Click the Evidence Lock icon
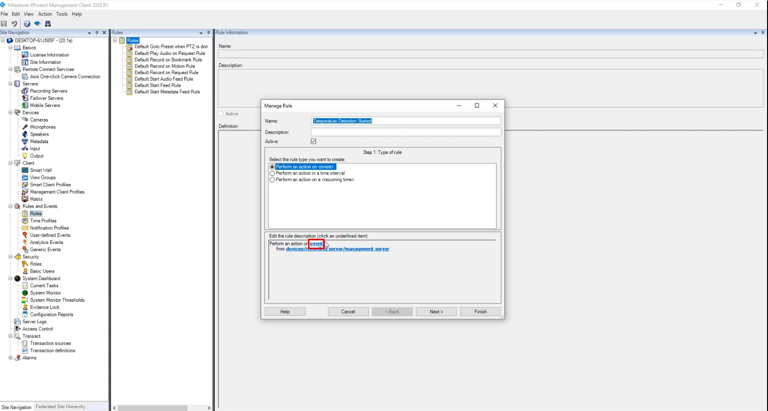 tap(25, 307)
